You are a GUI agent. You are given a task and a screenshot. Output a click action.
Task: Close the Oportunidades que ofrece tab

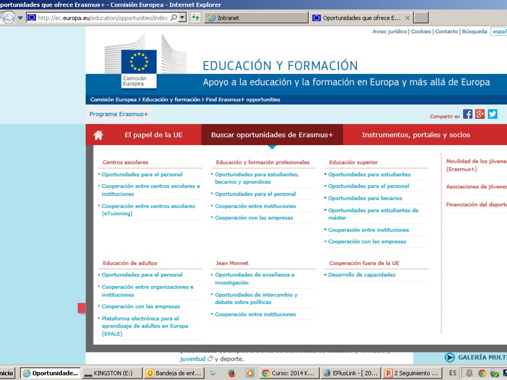coord(407,18)
